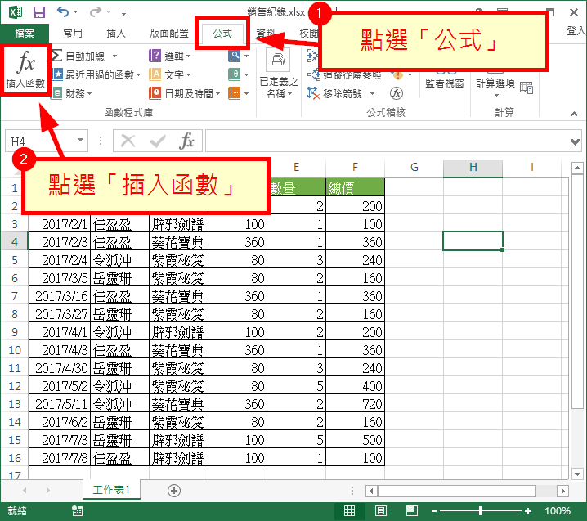Expand the Name Box dropdown arrow
Screen dimensions: 587x521
click(x=80, y=140)
